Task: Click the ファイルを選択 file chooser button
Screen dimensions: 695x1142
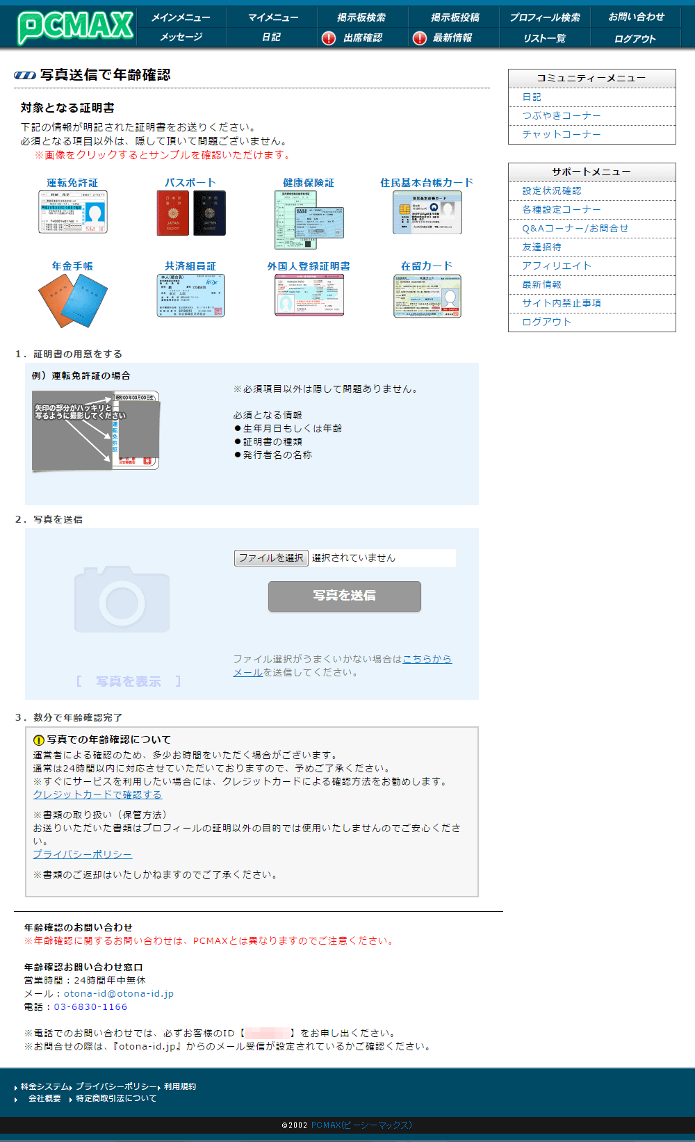Action: (271, 558)
